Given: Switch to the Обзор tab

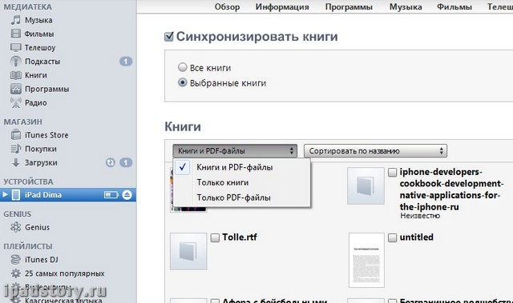Looking at the screenshot, I should click(227, 7).
